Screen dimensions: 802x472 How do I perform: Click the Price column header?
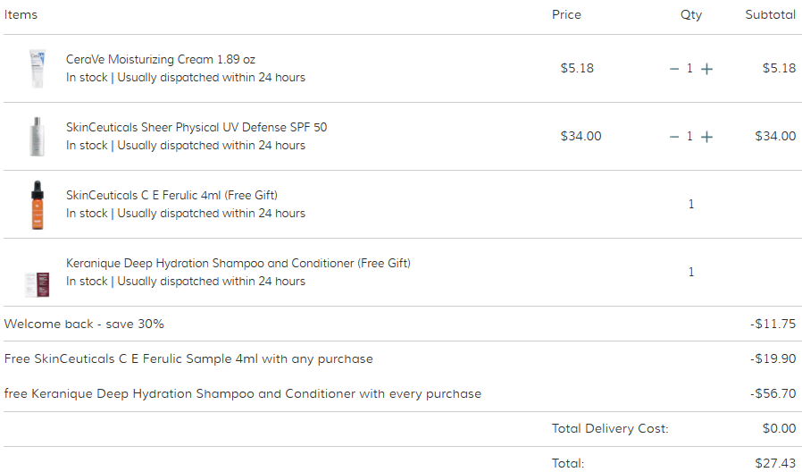(566, 15)
